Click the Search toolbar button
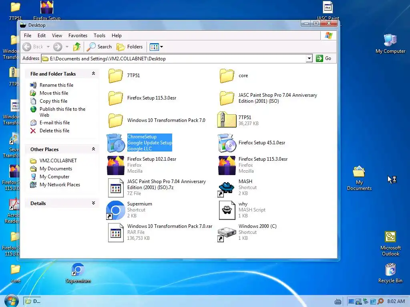Image resolution: width=410 pixels, height=307 pixels. 99,47
